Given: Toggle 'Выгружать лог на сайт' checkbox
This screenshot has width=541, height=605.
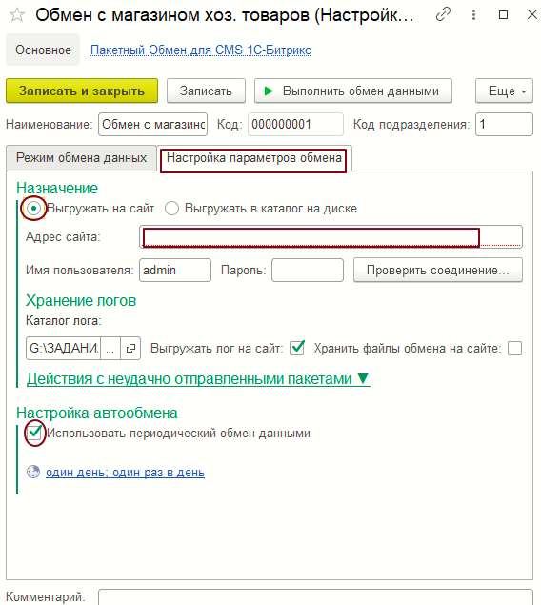Looking at the screenshot, I should point(297,348).
